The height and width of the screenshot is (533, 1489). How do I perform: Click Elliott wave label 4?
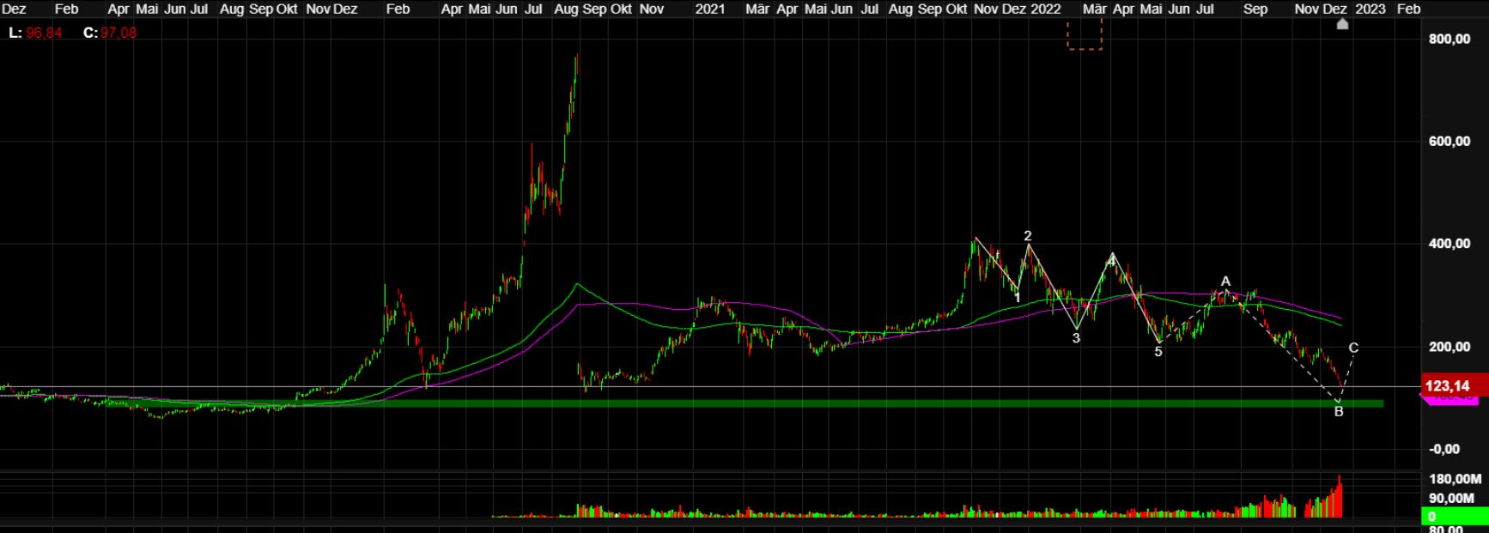pos(1112,261)
